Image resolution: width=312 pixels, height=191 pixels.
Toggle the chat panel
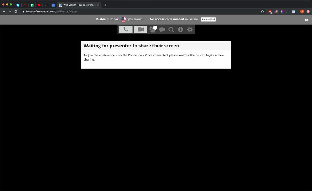[x=162, y=29]
